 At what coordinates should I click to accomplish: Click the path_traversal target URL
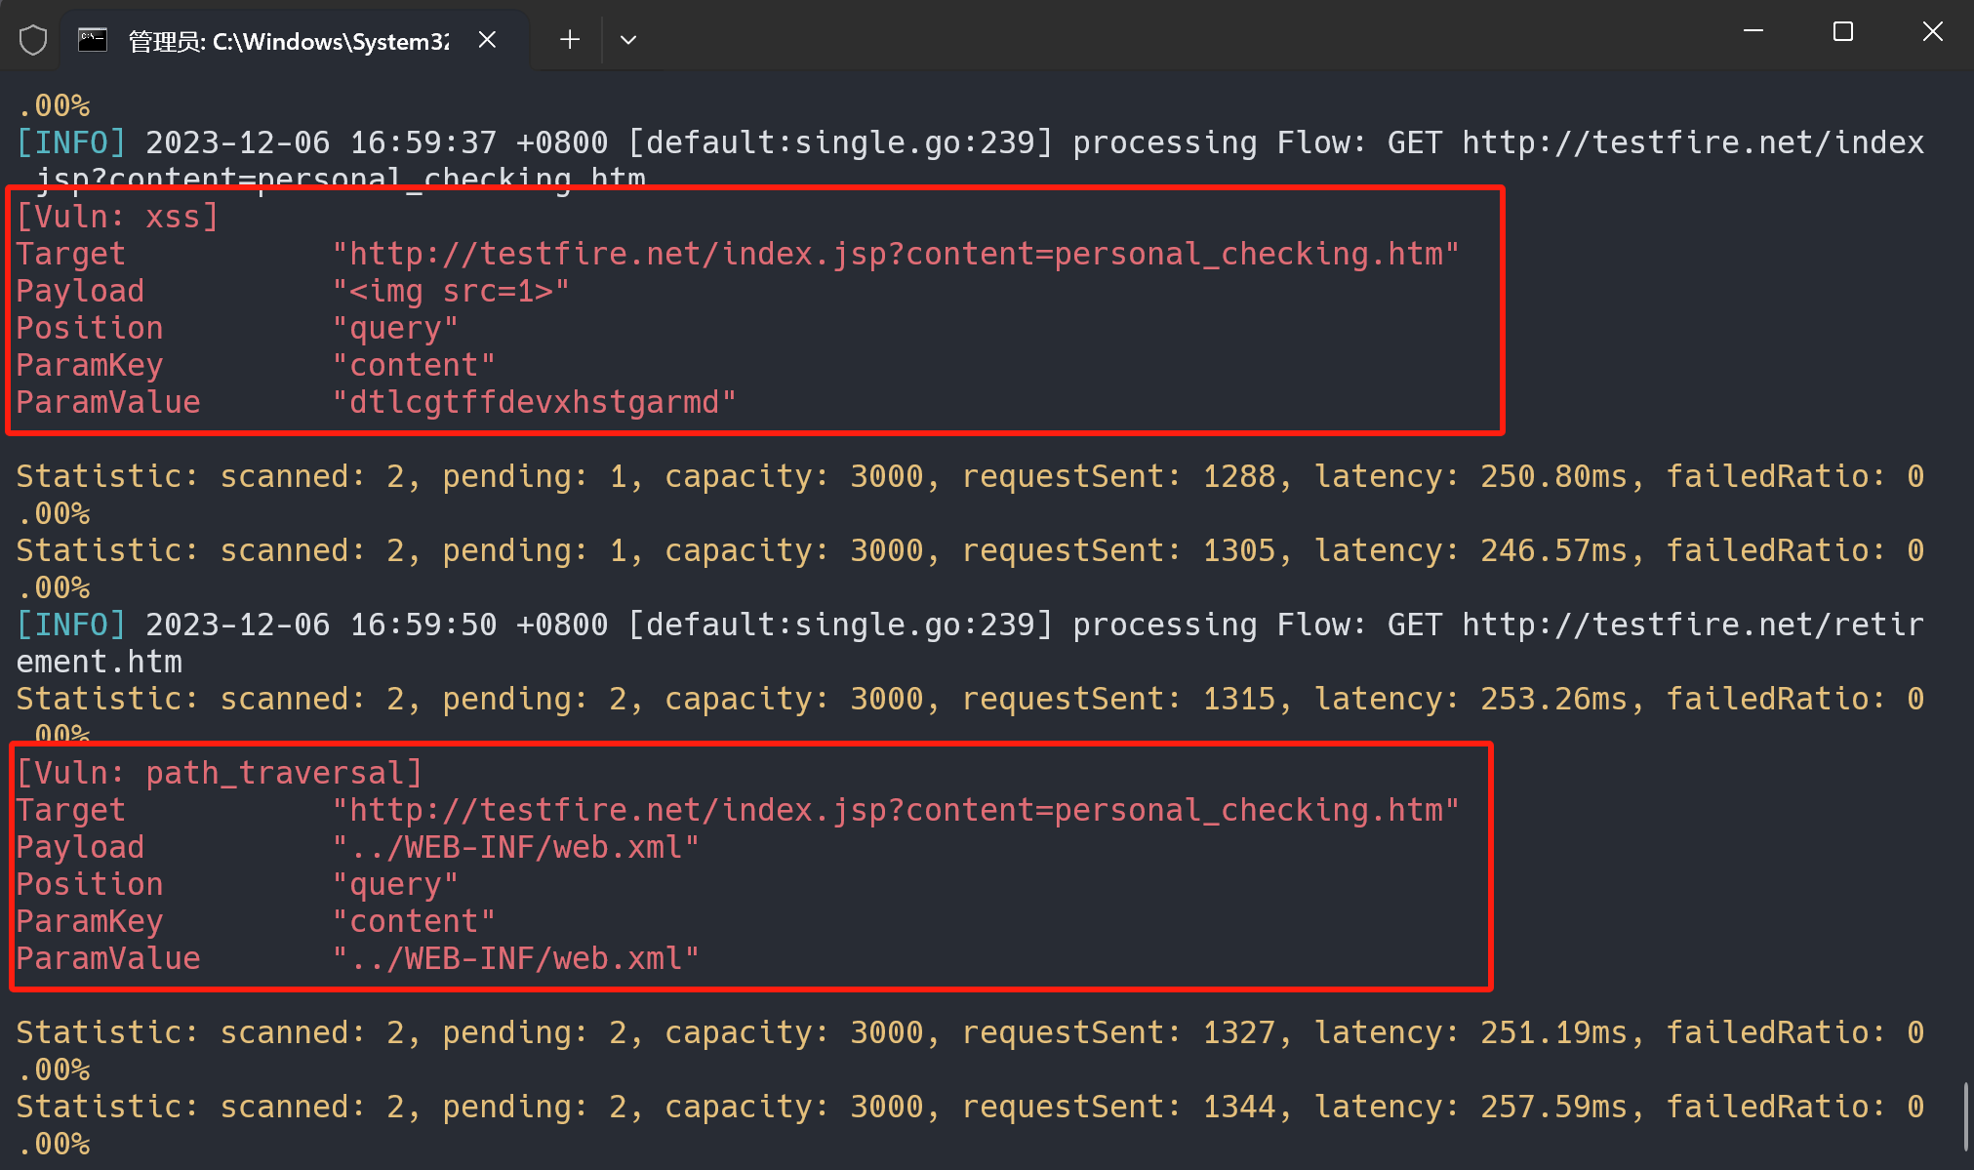pyautogui.click(x=895, y=811)
